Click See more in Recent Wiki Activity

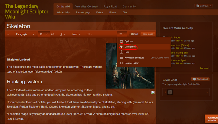205,68
